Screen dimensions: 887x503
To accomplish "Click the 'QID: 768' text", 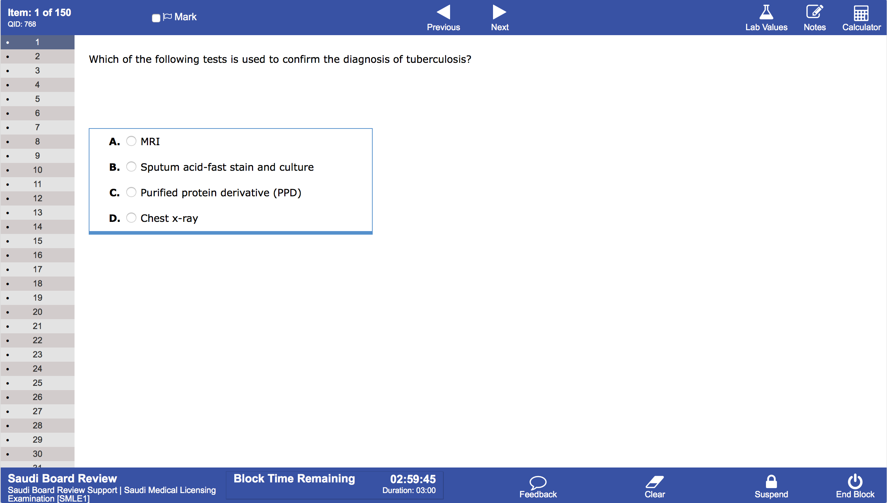I will (22, 24).
